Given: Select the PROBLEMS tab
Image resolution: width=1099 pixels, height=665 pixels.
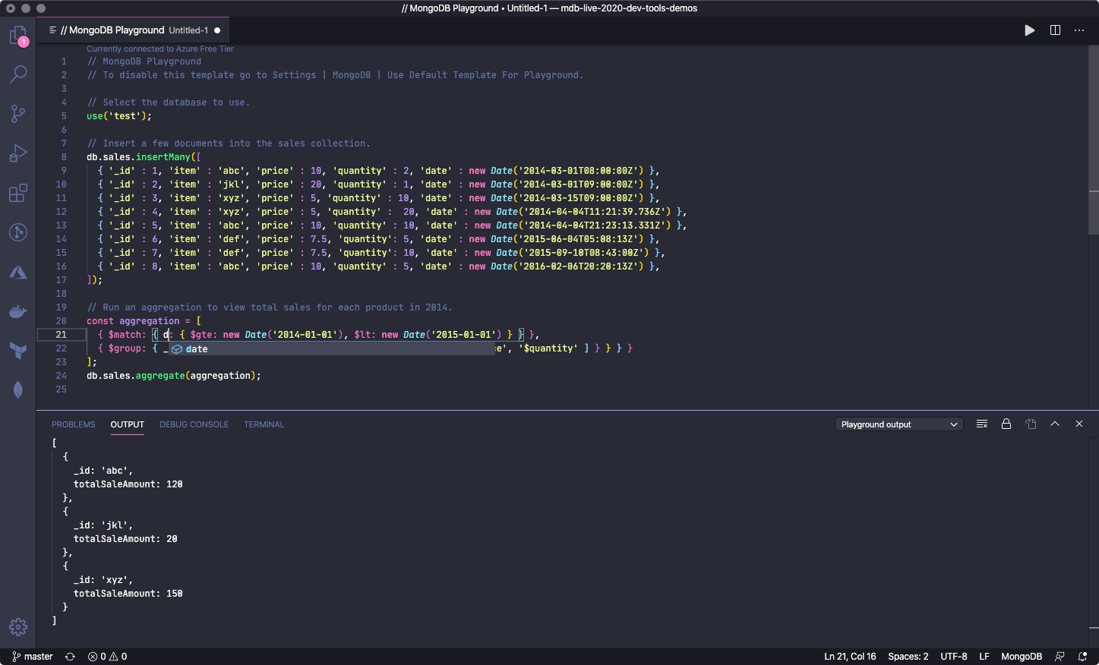Looking at the screenshot, I should tap(73, 424).
